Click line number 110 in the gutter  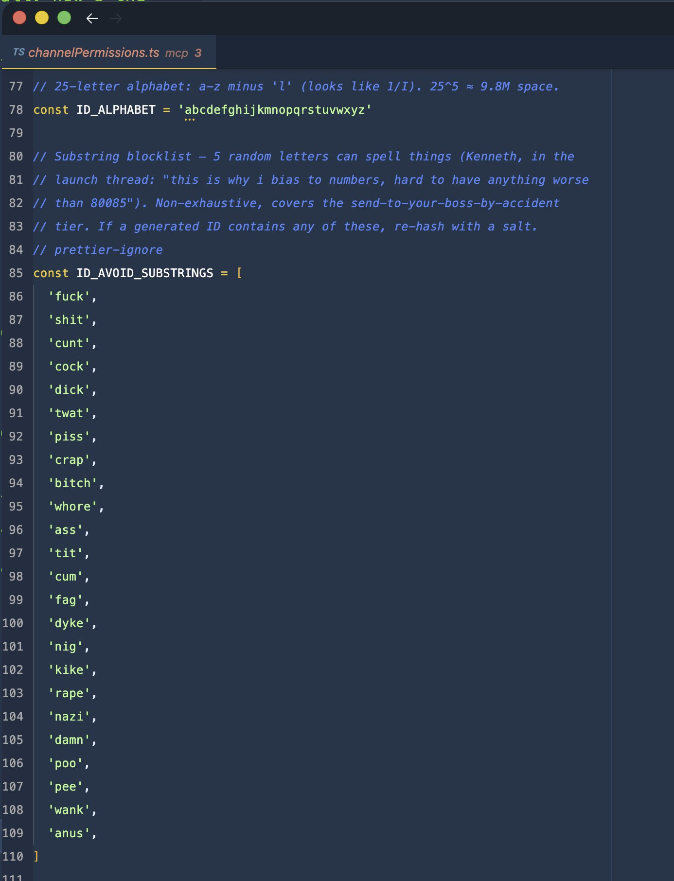coord(13,857)
